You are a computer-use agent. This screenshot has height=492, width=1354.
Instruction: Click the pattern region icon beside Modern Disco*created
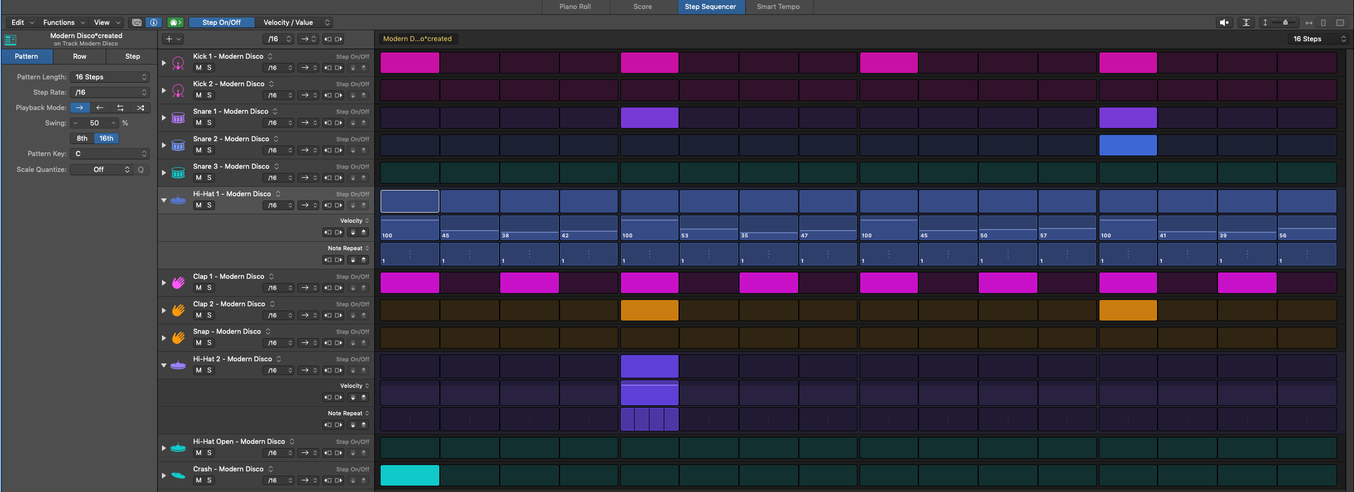(10, 40)
